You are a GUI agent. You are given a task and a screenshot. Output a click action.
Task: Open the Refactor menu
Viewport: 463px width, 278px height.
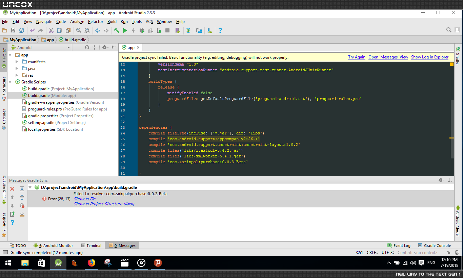(x=96, y=22)
